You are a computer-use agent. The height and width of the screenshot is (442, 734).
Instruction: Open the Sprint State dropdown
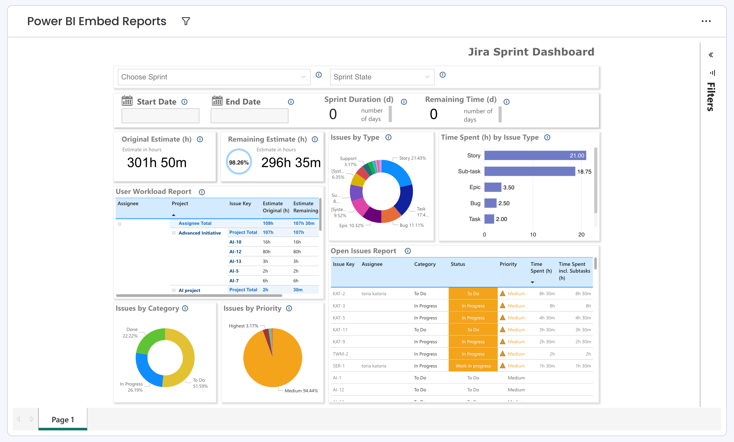point(382,77)
